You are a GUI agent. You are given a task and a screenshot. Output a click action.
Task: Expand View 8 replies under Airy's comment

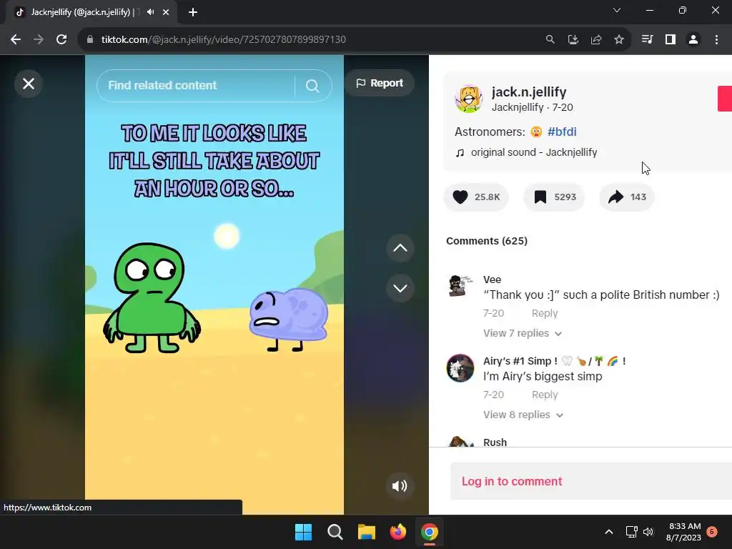click(x=523, y=415)
